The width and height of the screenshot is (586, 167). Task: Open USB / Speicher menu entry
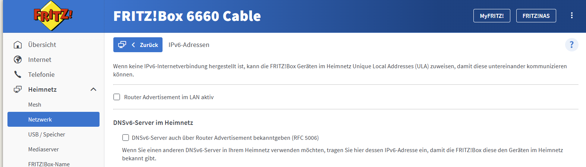[x=47, y=135]
